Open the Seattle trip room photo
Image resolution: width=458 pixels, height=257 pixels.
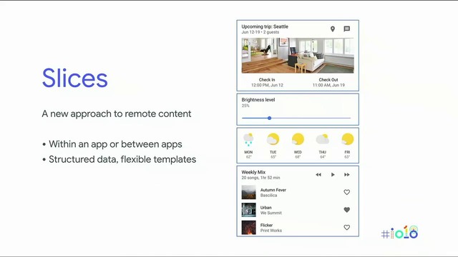click(x=298, y=56)
